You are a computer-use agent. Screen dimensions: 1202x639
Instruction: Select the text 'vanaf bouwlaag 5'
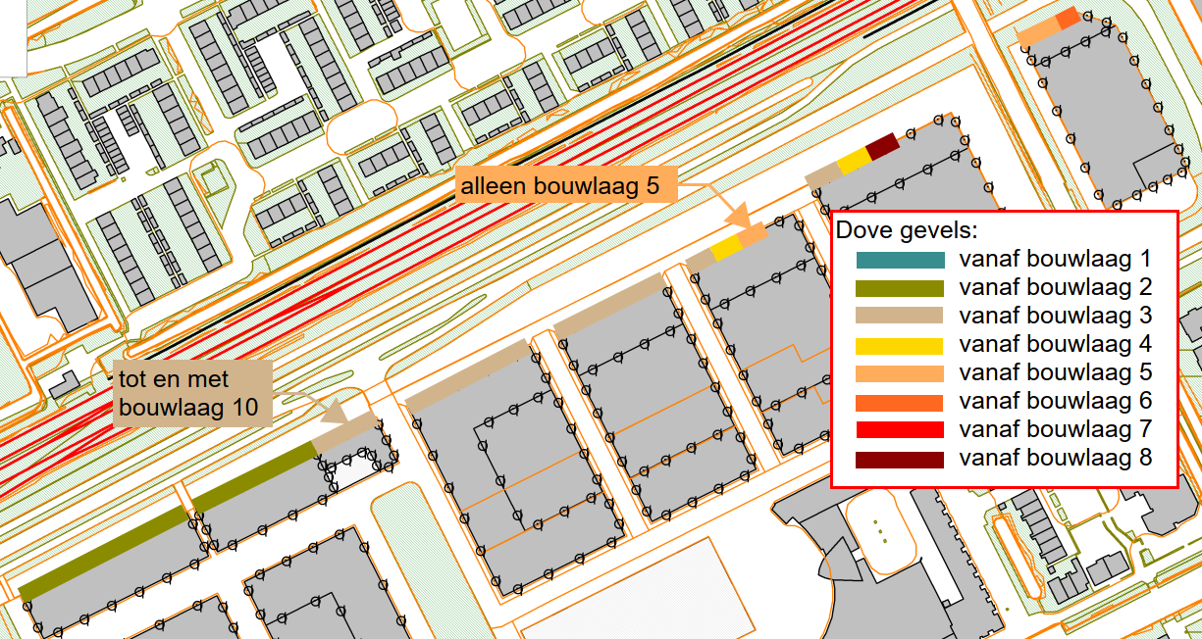tap(1056, 373)
